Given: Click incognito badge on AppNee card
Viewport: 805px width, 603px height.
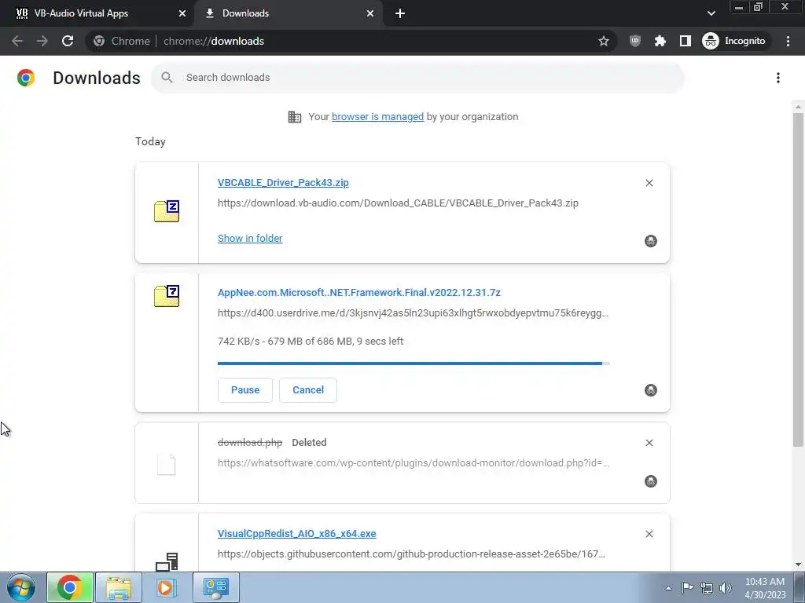Looking at the screenshot, I should click(x=651, y=390).
